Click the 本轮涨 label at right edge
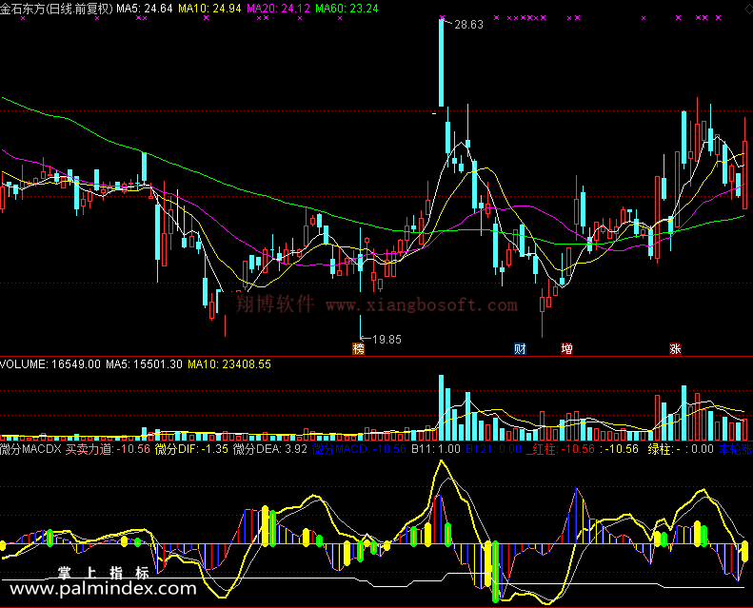The image size is (753, 608). coord(735,449)
